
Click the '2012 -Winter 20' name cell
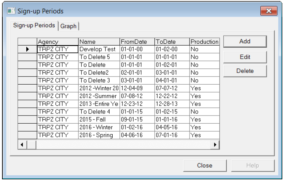tap(99, 88)
